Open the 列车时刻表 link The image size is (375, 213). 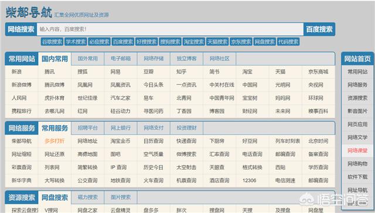(288, 141)
